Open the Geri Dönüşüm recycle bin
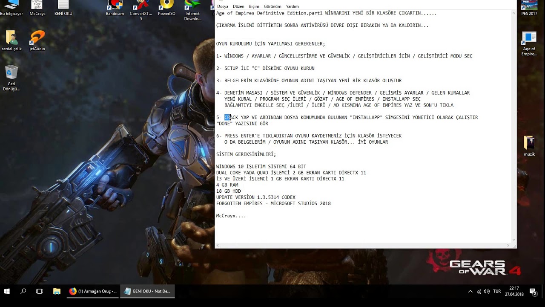The image size is (545, 307). point(11,78)
